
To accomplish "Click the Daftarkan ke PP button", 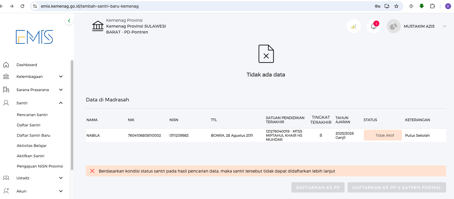I will 318,188.
